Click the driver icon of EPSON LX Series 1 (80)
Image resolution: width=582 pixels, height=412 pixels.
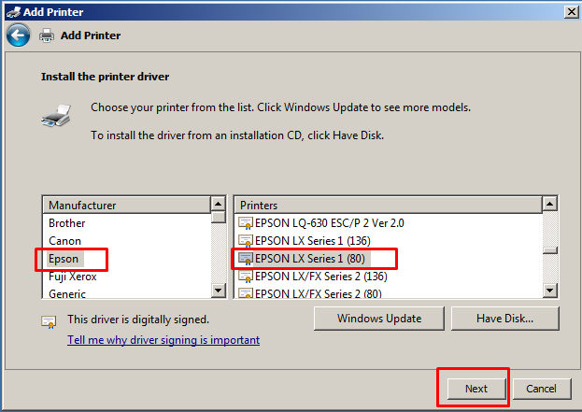coord(246,259)
